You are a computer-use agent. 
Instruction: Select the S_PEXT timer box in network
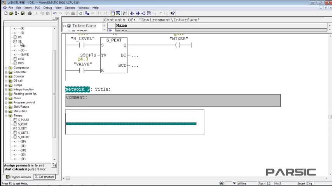[114, 55]
